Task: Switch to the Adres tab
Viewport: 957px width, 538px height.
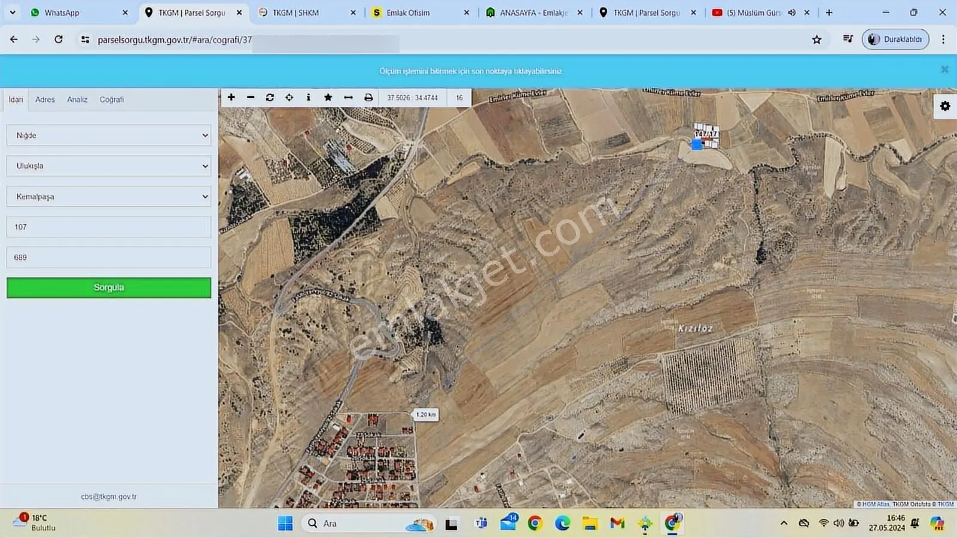Action: tap(45, 99)
